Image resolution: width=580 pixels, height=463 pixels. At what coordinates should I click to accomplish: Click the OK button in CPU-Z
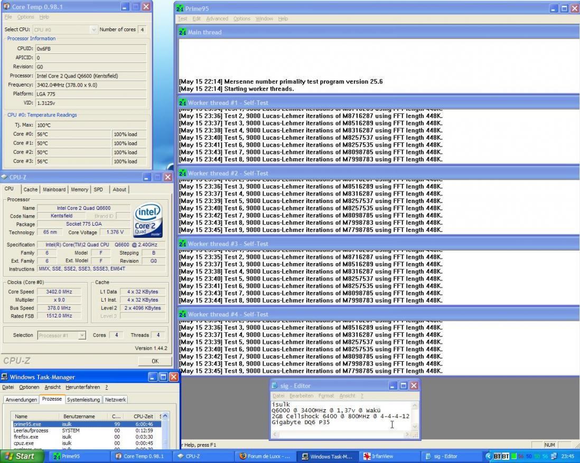(x=155, y=361)
